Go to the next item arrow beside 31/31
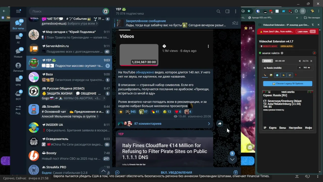This screenshot has width=323, height=182. (x=311, y=61)
